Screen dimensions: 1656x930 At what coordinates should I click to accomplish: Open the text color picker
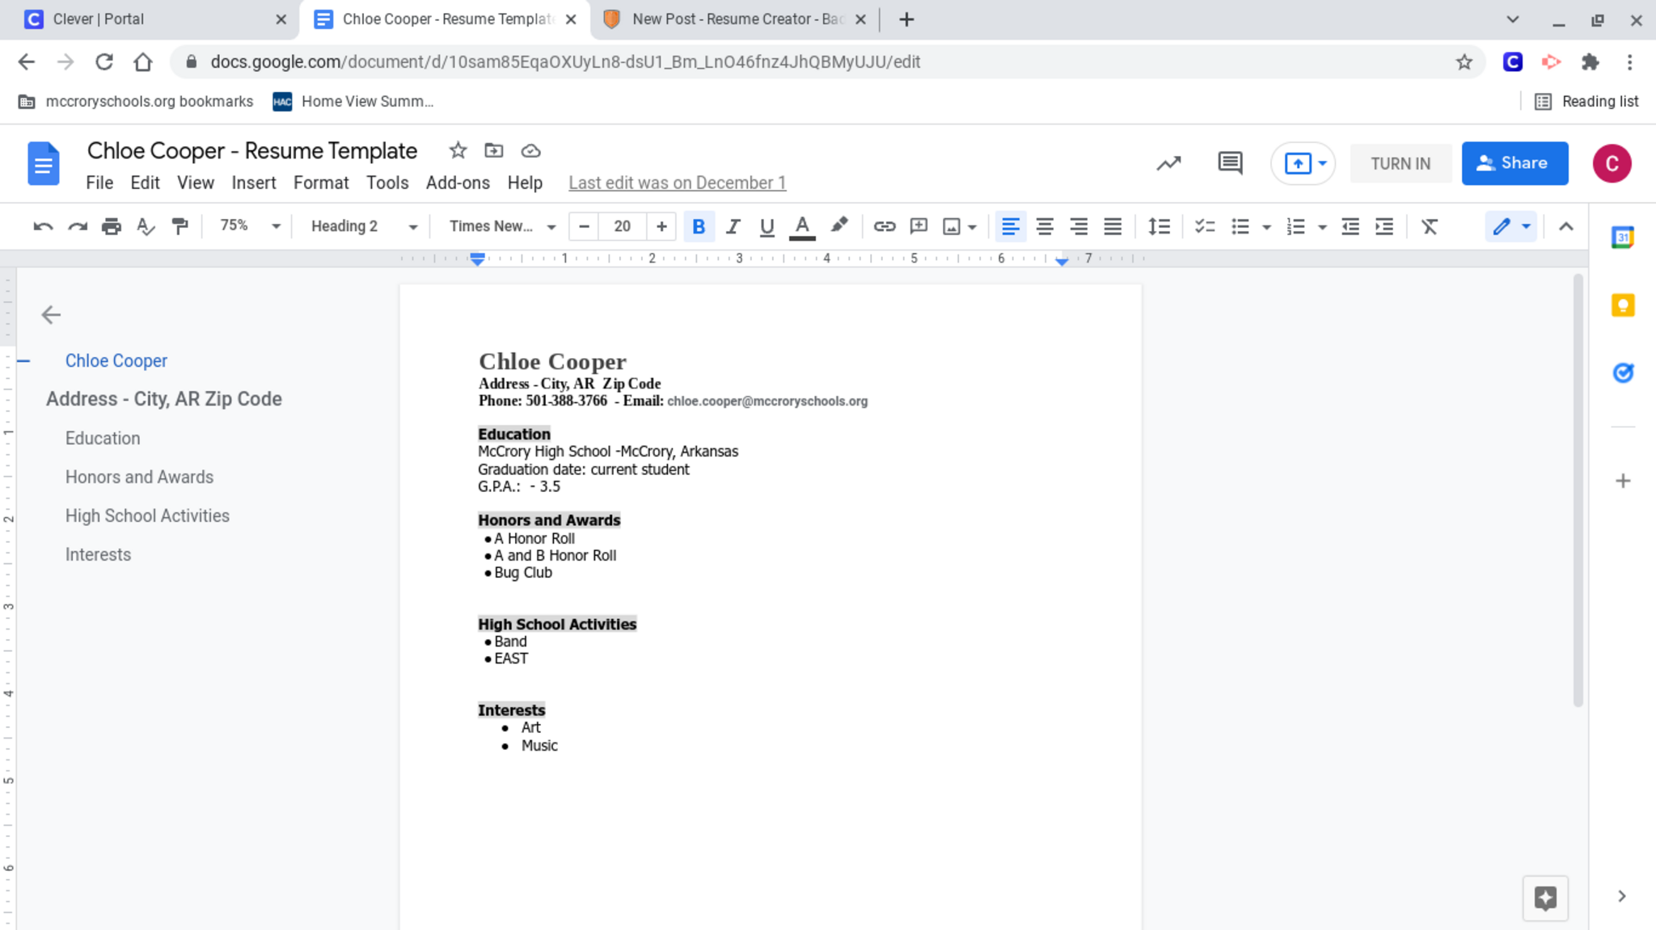pos(801,227)
